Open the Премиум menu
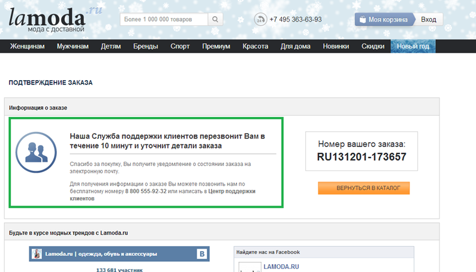Image resolution: width=476 pixels, height=272 pixels. point(216,46)
